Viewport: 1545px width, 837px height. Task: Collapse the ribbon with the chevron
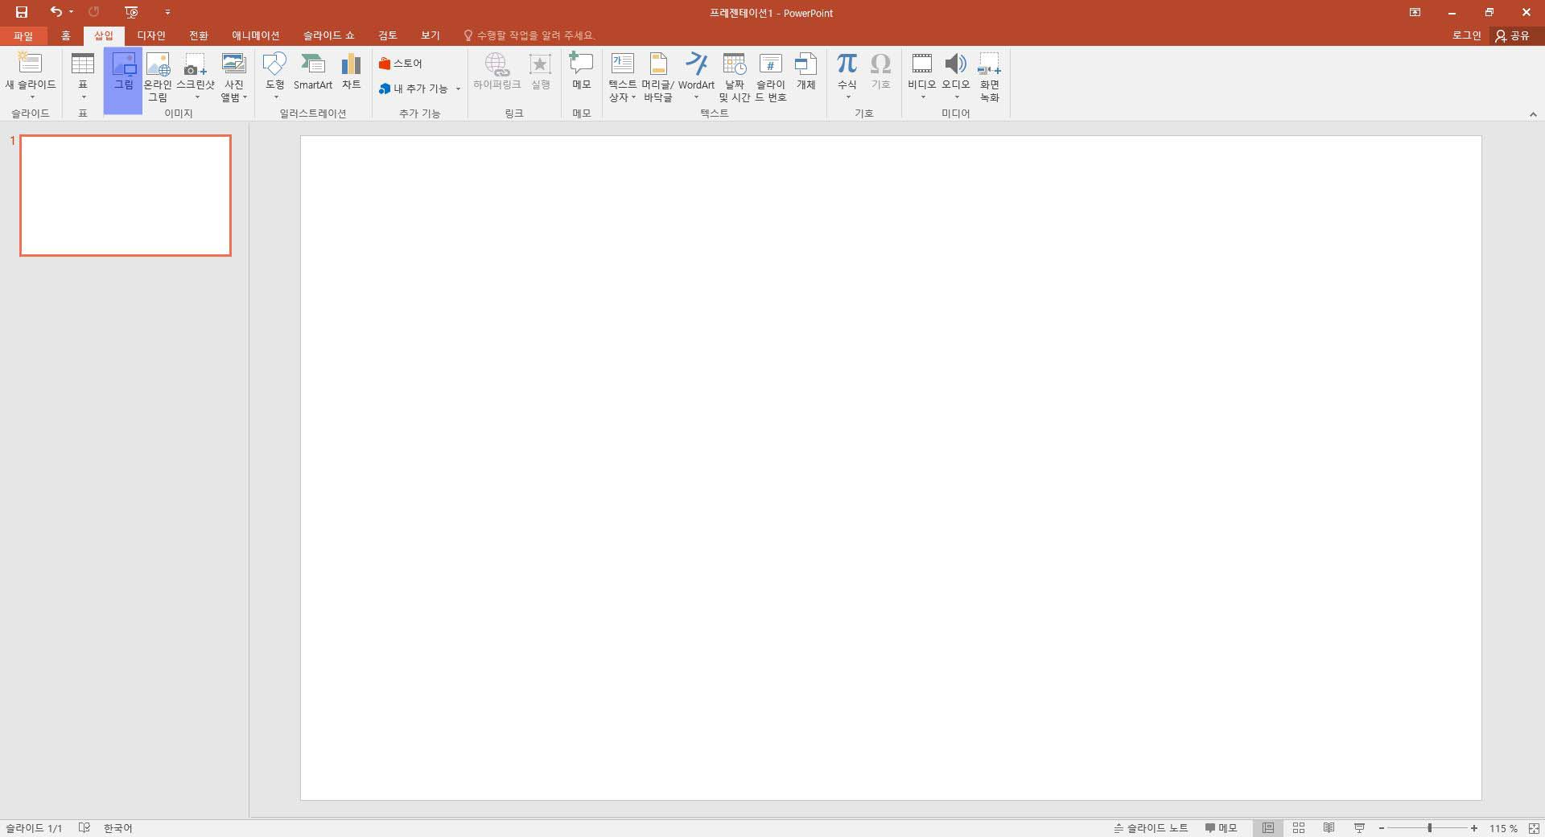point(1533,114)
